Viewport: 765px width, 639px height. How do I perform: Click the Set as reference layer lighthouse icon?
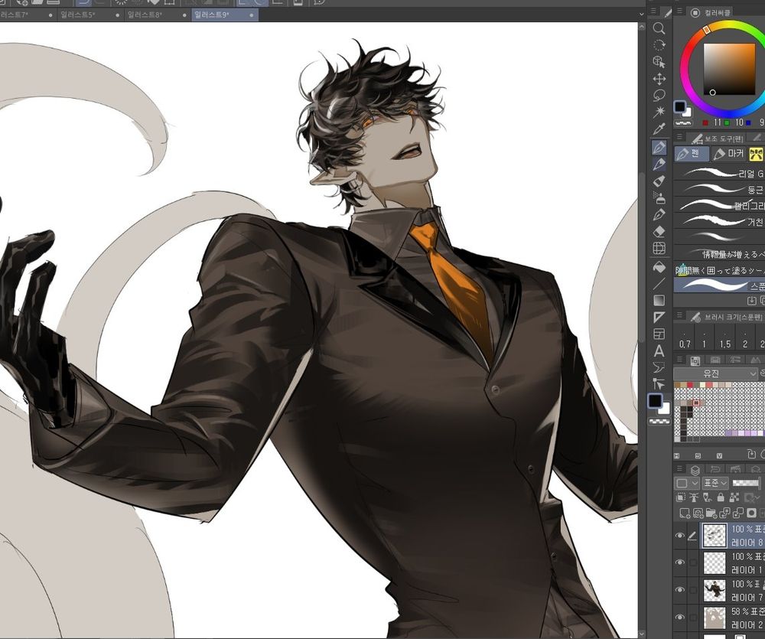pos(694,497)
